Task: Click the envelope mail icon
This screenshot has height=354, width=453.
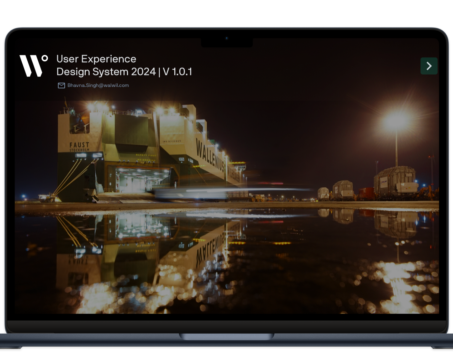Action: click(x=61, y=86)
